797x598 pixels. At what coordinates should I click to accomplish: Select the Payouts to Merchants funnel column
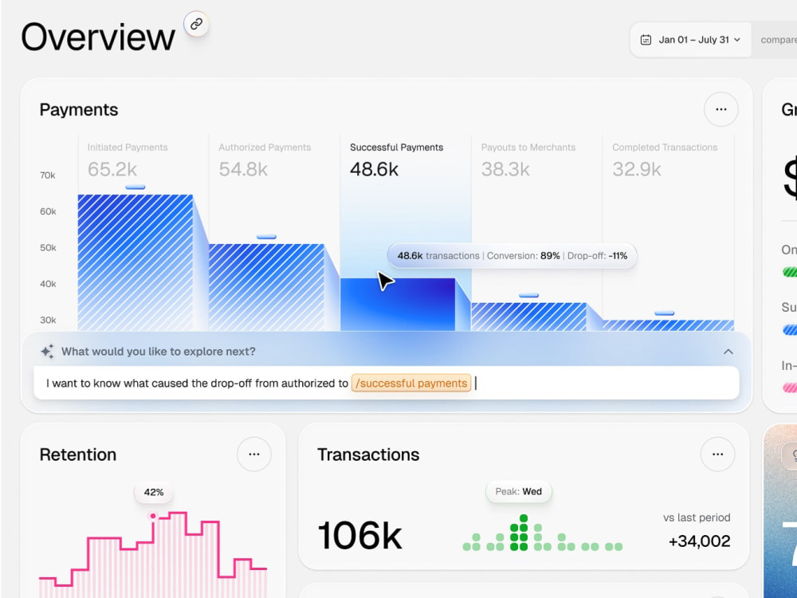(x=536, y=233)
